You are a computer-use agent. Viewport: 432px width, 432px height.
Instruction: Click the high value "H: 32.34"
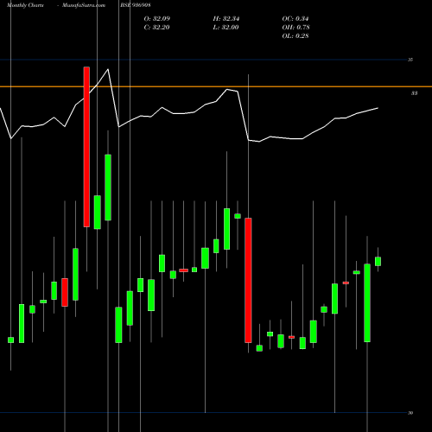[226, 19]
